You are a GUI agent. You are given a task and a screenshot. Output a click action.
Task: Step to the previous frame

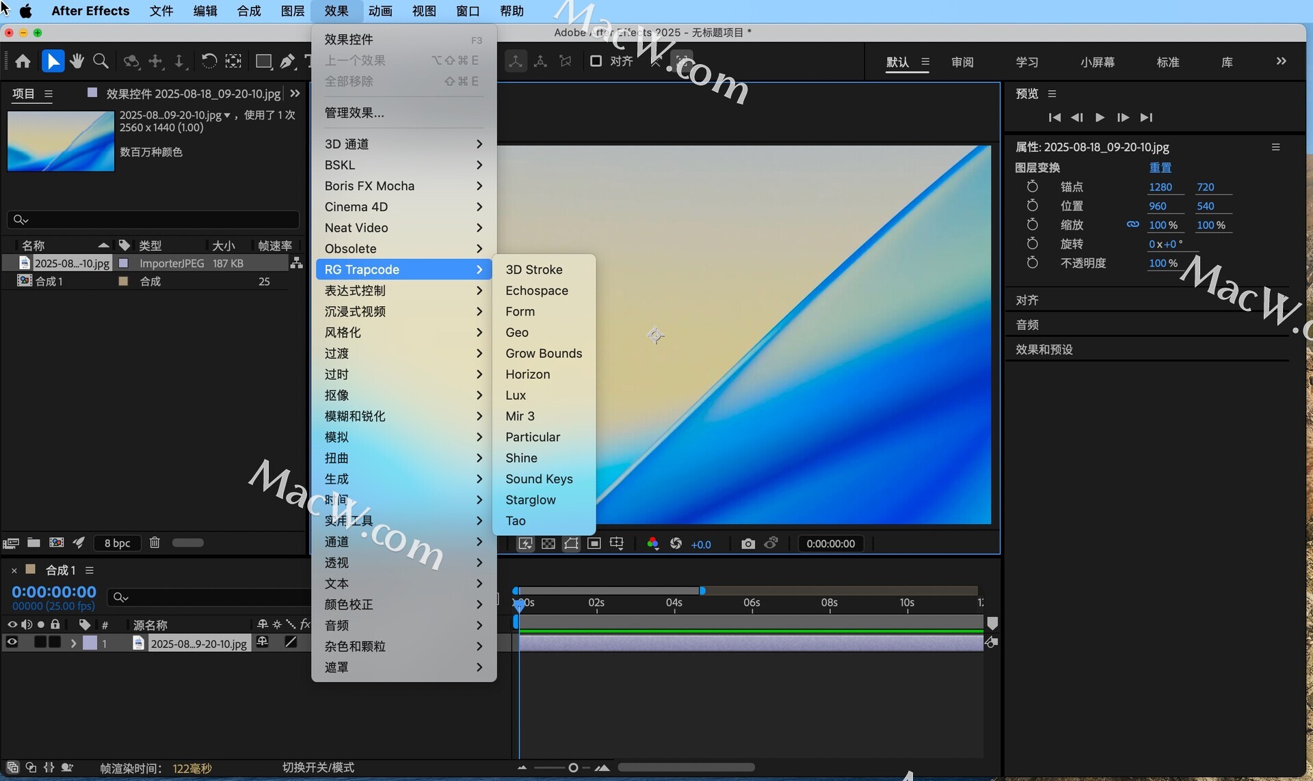click(1077, 118)
